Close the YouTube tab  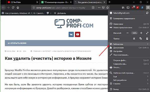point(37,2)
